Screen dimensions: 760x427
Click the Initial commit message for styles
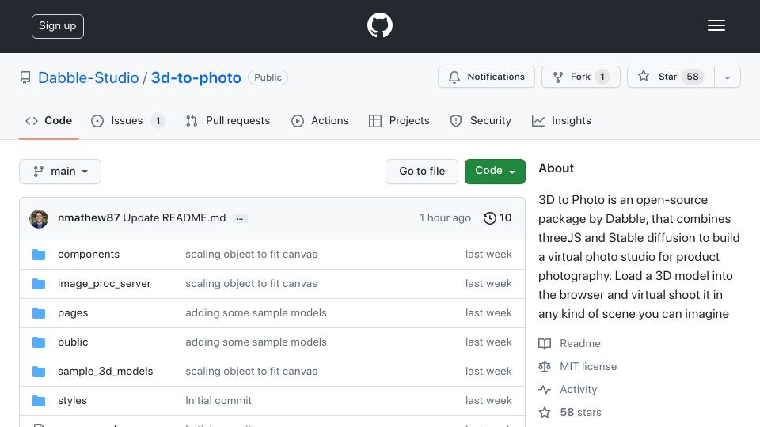point(218,400)
